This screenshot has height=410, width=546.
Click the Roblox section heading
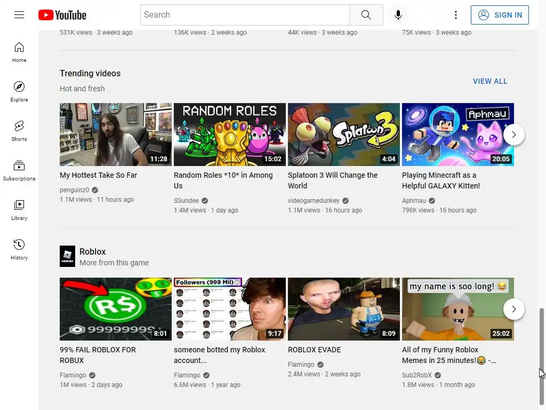tap(93, 252)
